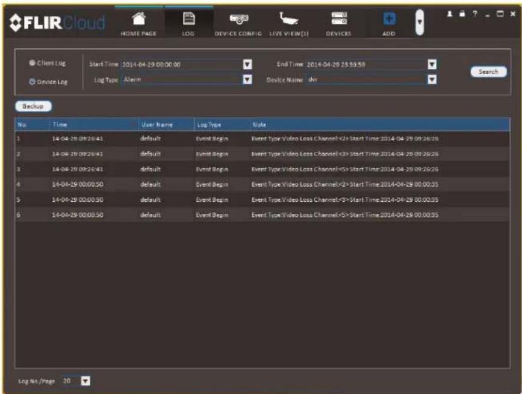Sort by the Time column header
Screen dimensions: 522x394
(94, 125)
